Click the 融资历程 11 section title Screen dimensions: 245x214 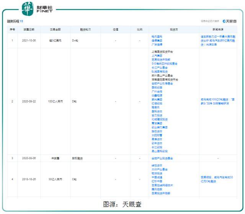click(15, 21)
